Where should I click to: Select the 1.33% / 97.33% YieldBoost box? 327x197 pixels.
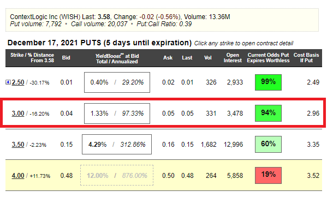click(117, 114)
